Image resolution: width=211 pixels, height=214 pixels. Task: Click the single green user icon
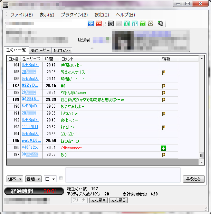point(127,24)
